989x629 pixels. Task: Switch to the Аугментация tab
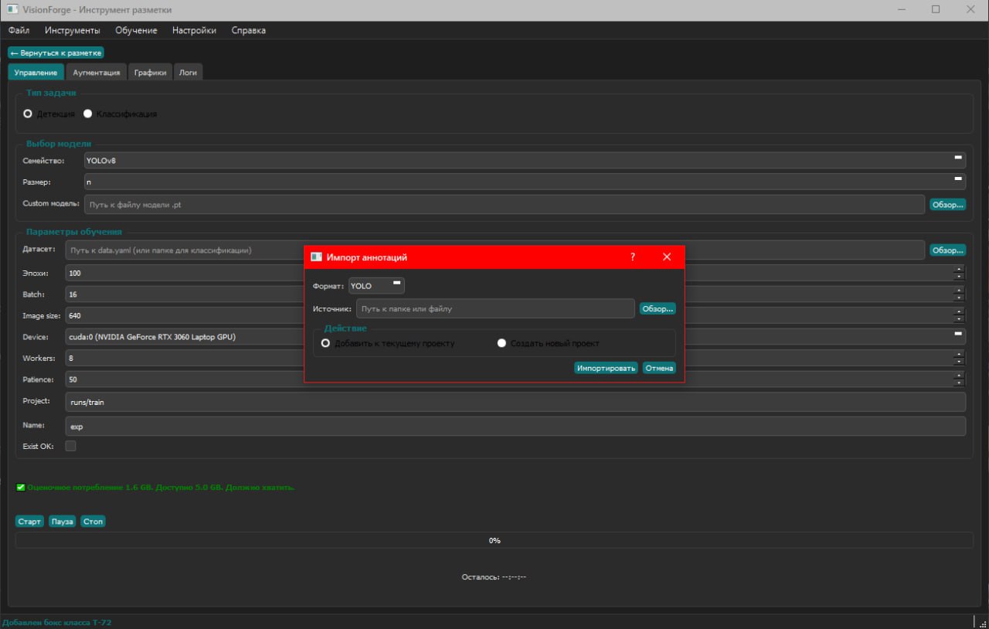pyautogui.click(x=97, y=72)
